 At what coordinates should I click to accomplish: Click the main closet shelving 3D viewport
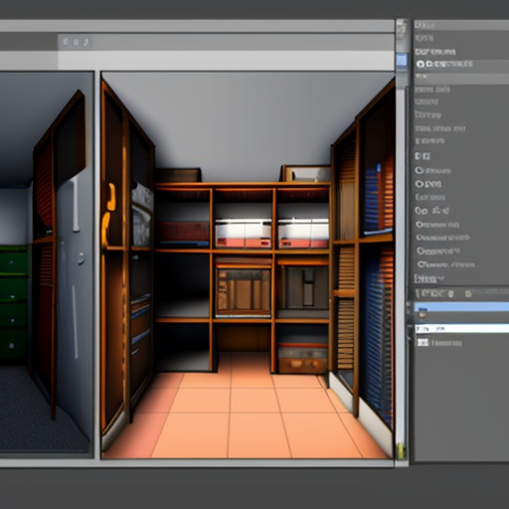[x=248, y=264]
